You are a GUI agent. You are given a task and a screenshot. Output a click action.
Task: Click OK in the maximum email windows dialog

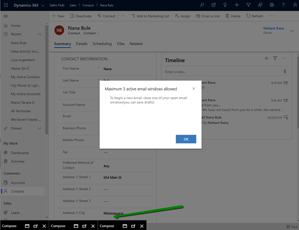click(186, 139)
